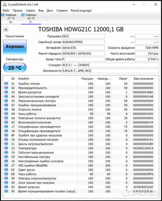This screenshot has height=201, width=162.
Task: Open the Сервис menu
Action: pyautogui.click(x=30, y=10)
